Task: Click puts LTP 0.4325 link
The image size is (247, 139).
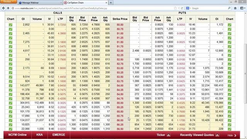Action: [x=181, y=103]
